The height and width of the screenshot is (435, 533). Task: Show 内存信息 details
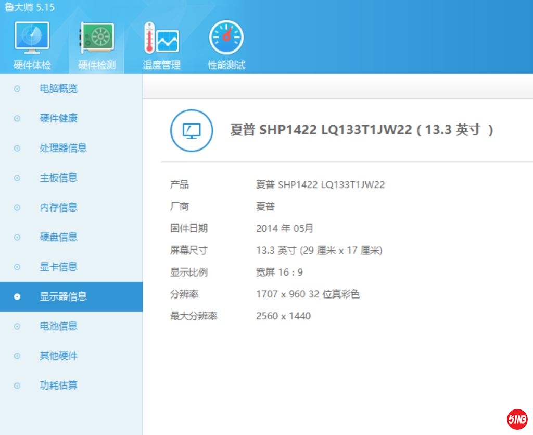tap(59, 207)
